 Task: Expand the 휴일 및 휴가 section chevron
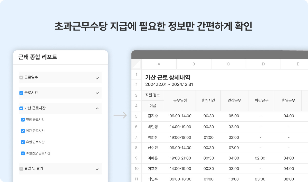coord(97,169)
